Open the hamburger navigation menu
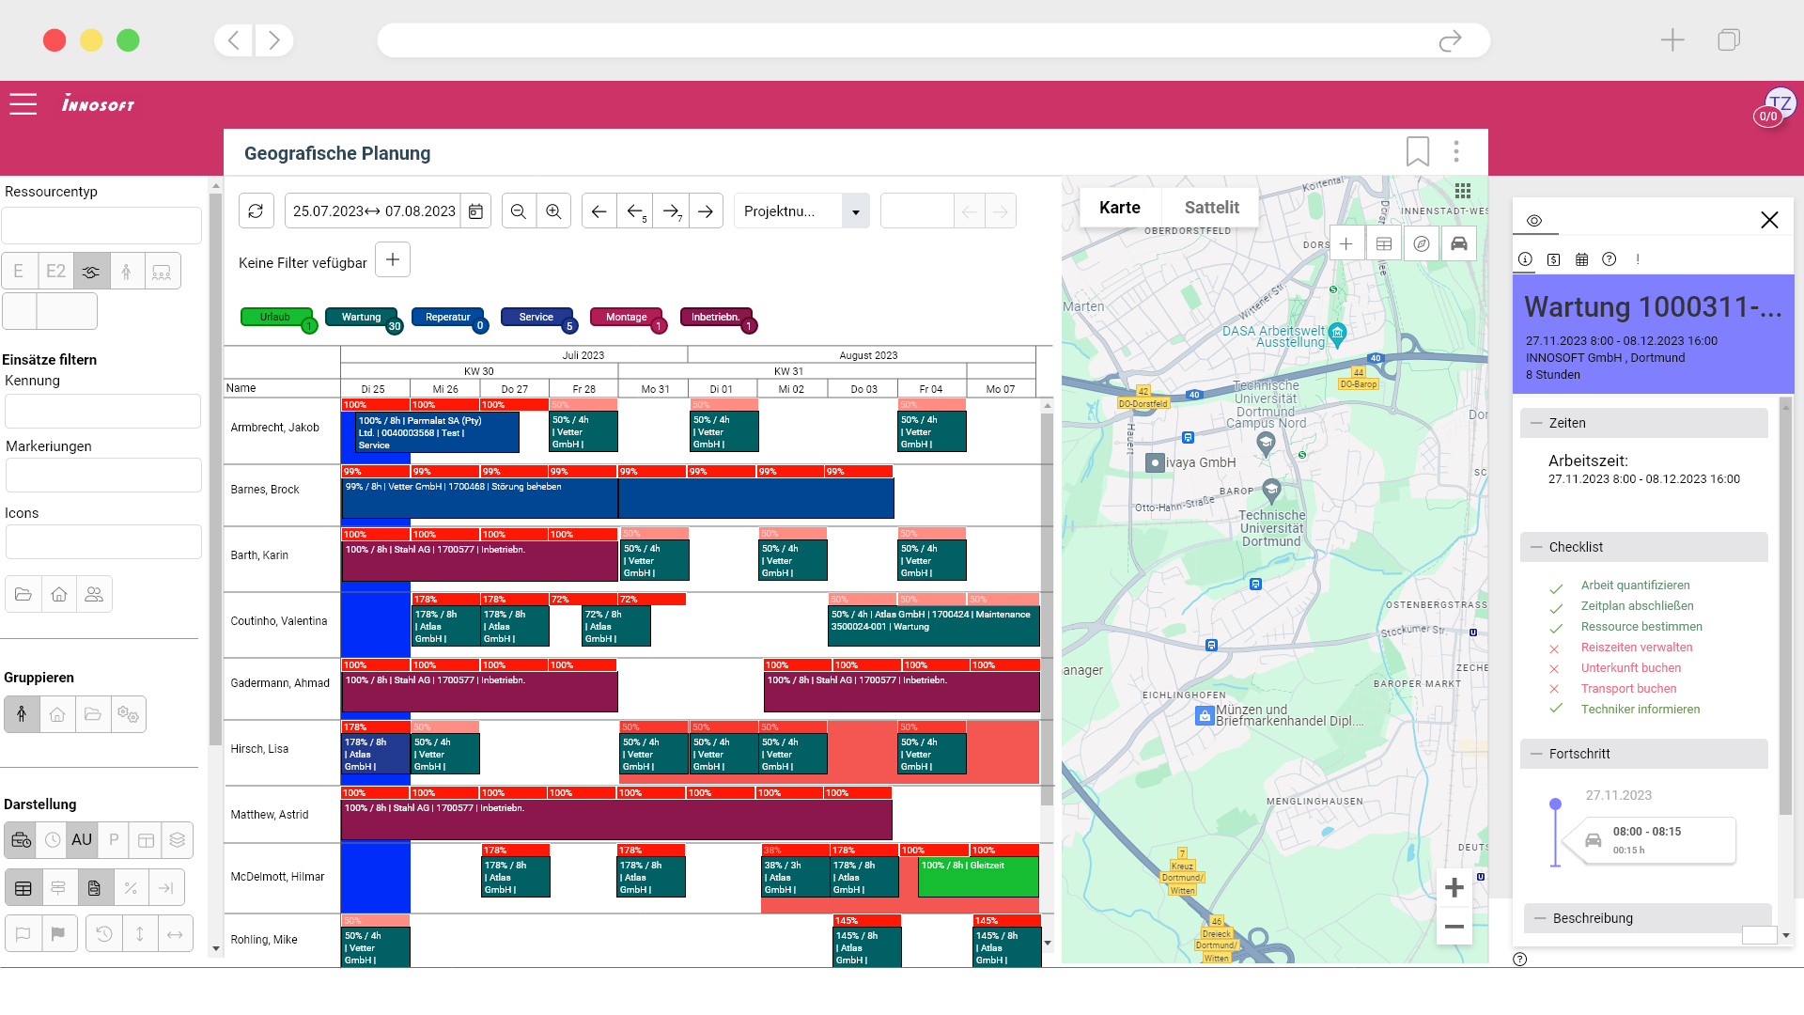Image resolution: width=1804 pixels, height=1015 pixels. tap(23, 104)
